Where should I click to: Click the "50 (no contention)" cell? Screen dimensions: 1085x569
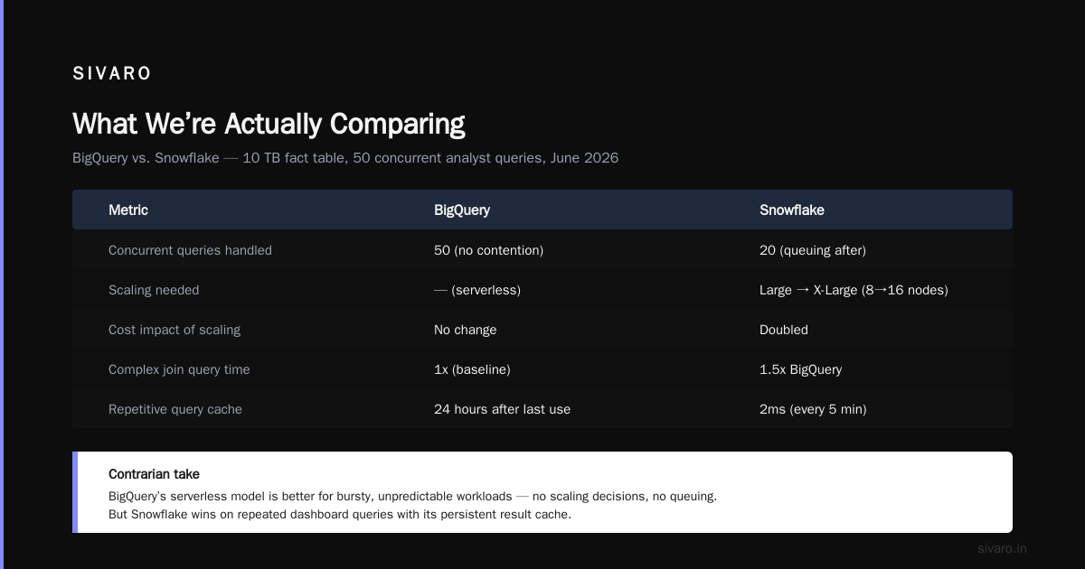click(489, 250)
